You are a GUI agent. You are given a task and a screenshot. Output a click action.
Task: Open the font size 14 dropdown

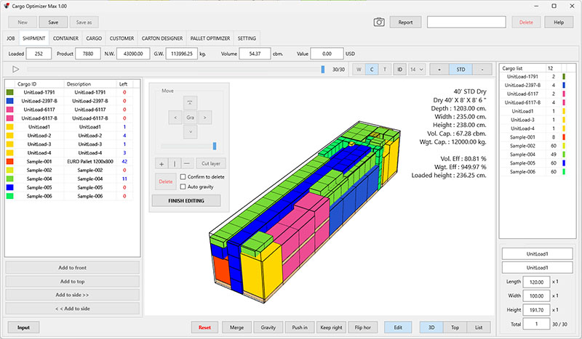(416, 69)
